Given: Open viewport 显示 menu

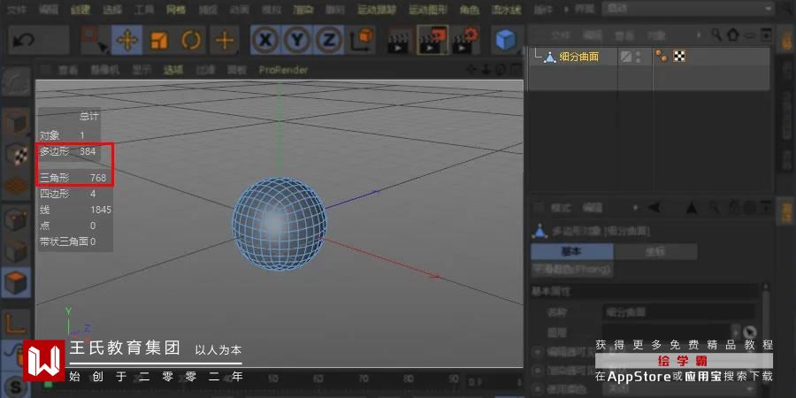Looking at the screenshot, I should [x=142, y=70].
